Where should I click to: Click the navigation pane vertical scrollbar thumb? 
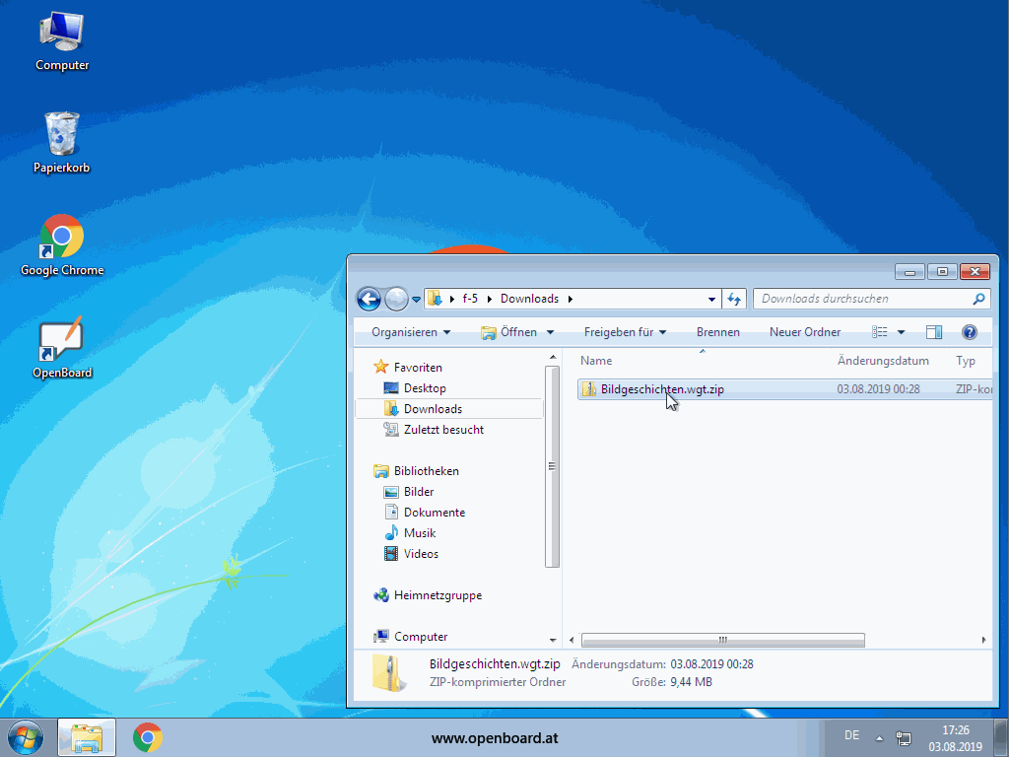[552, 466]
